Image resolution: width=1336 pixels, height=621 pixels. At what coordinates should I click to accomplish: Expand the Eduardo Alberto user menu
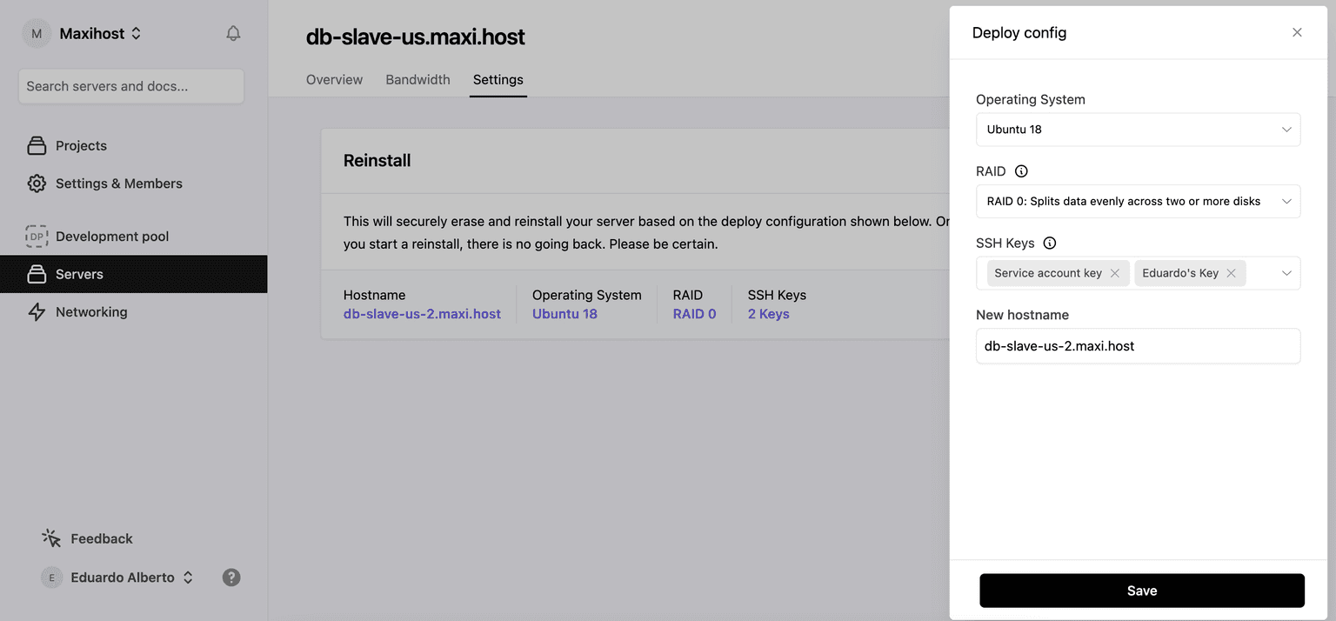[122, 578]
